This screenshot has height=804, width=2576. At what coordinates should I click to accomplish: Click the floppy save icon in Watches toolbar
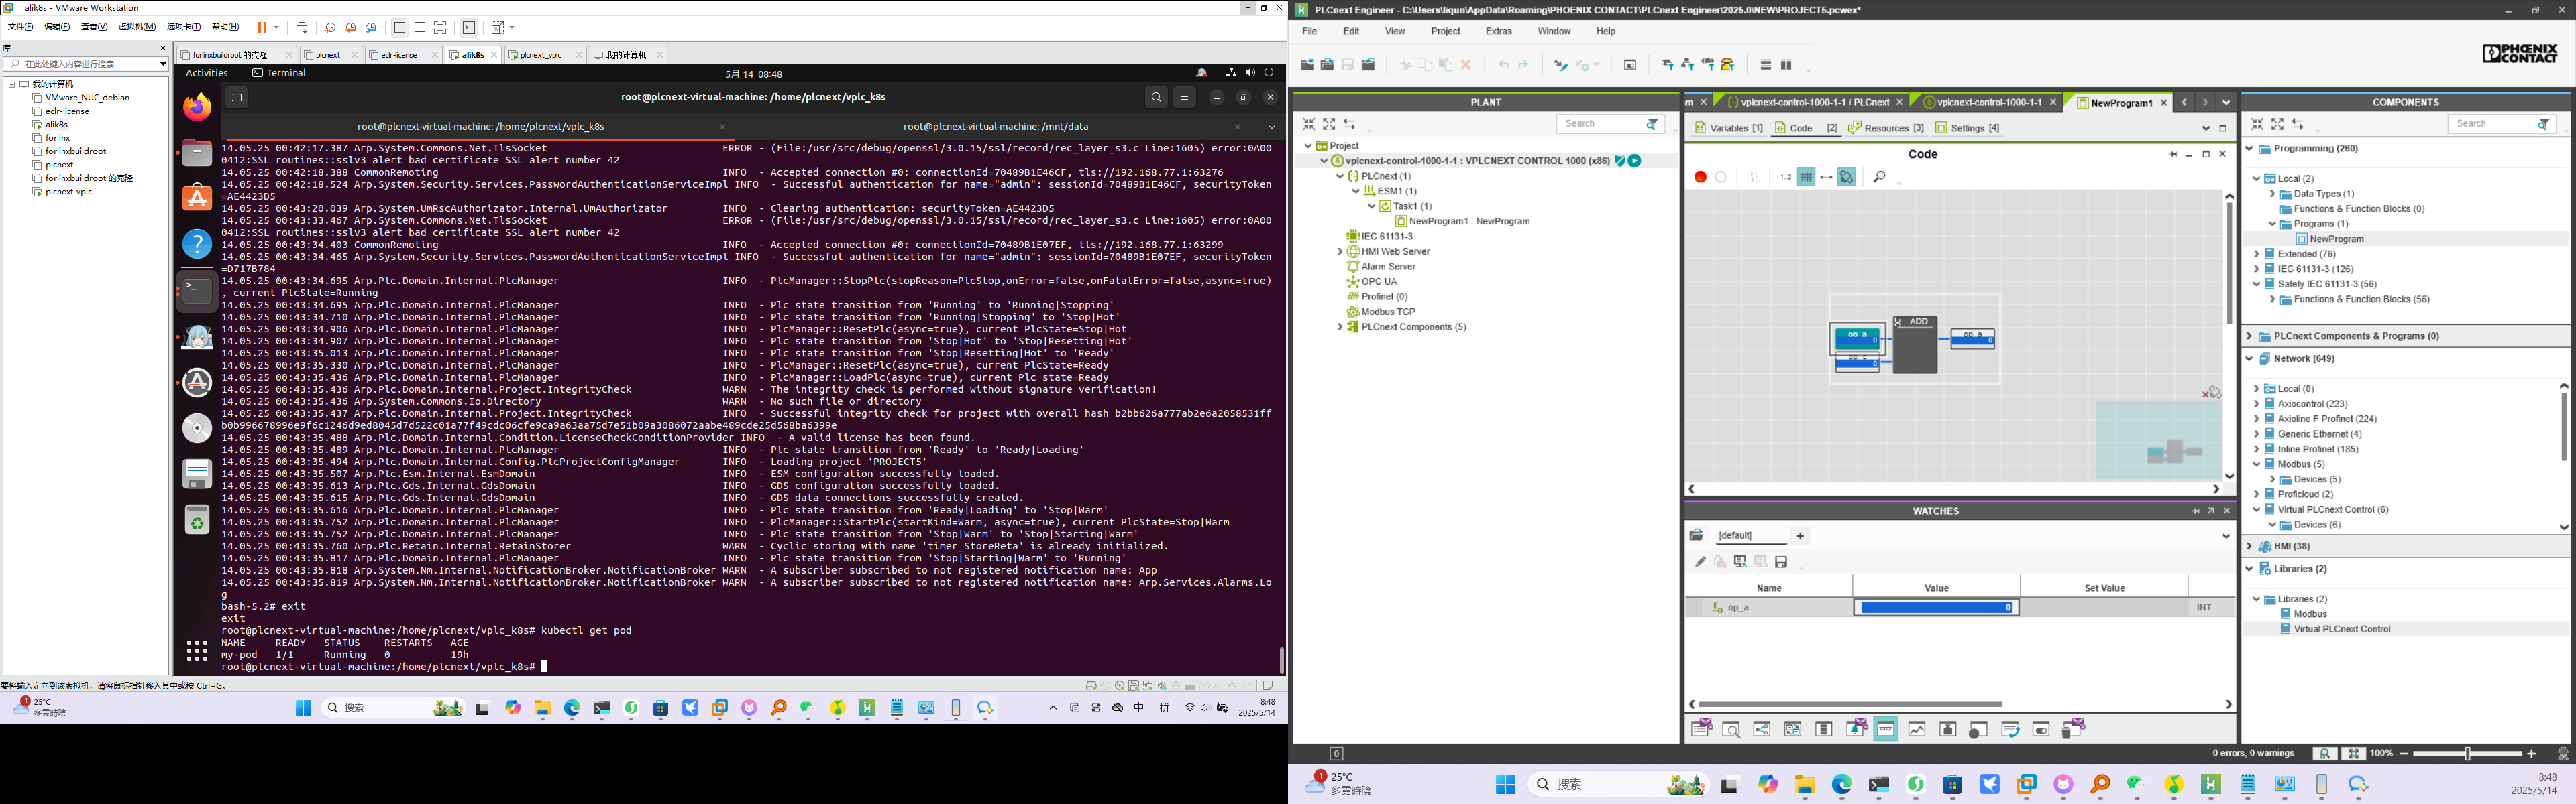(1781, 562)
